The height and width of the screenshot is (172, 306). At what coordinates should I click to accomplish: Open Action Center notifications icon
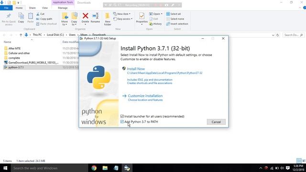(x=288, y=168)
